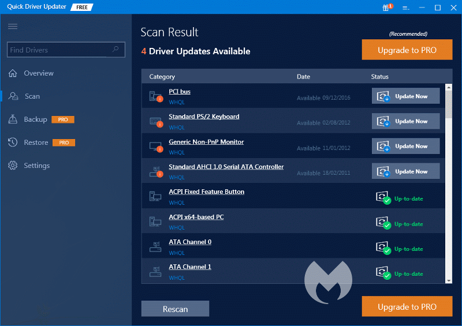Click the AHCI Serial ATA Controller device icon
The image size is (462, 326).
coord(156,172)
